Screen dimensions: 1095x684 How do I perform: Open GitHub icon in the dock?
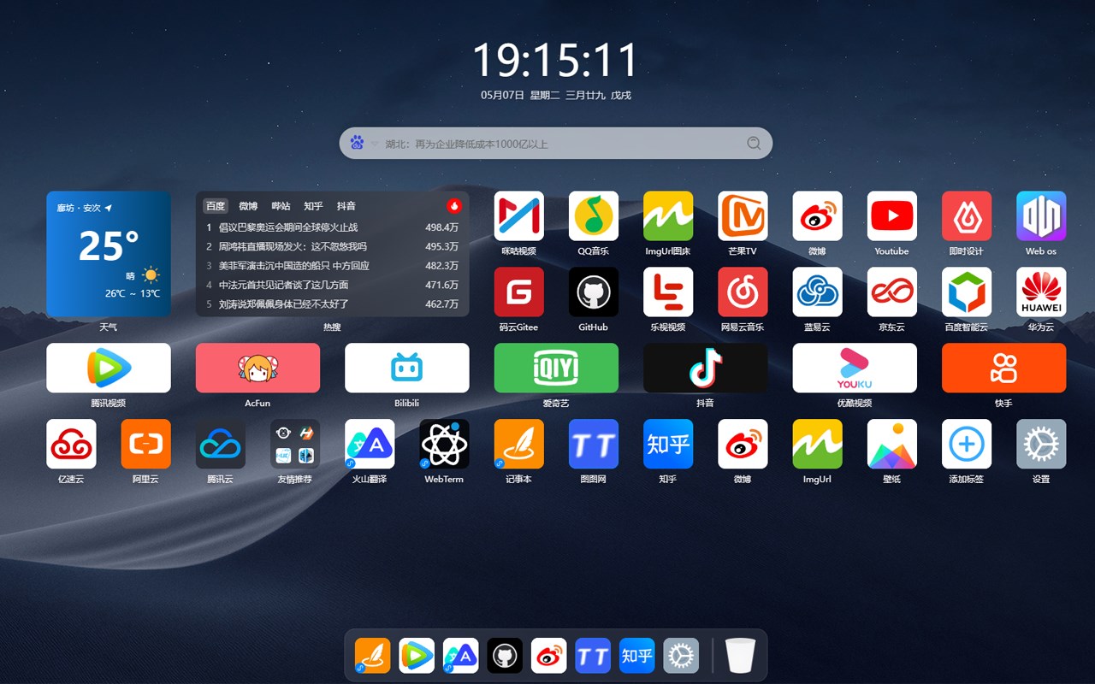tap(505, 656)
